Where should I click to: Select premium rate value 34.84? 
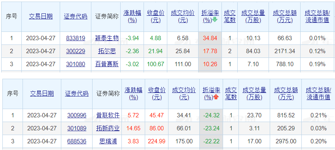[x=210, y=38]
